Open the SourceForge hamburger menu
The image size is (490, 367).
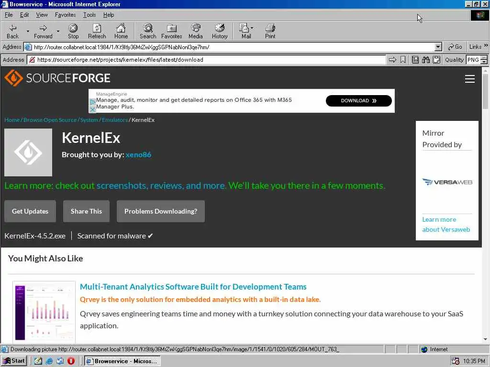click(470, 79)
